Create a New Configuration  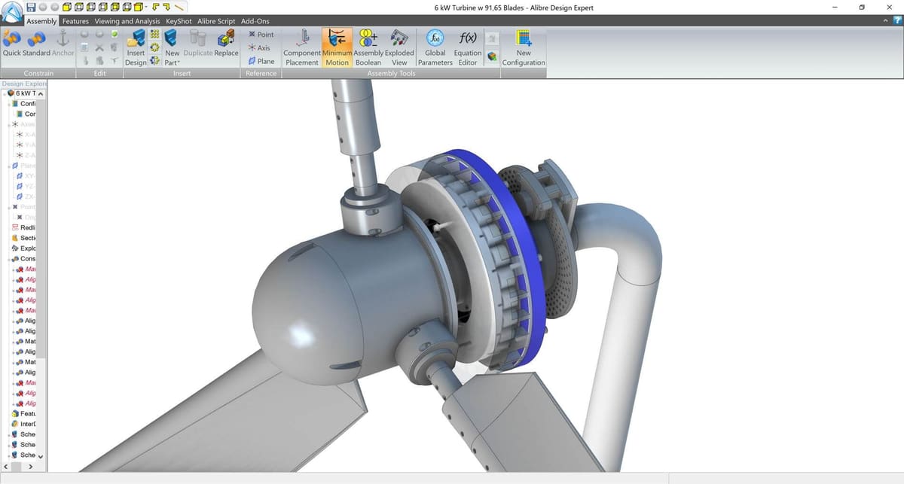pyautogui.click(x=524, y=47)
